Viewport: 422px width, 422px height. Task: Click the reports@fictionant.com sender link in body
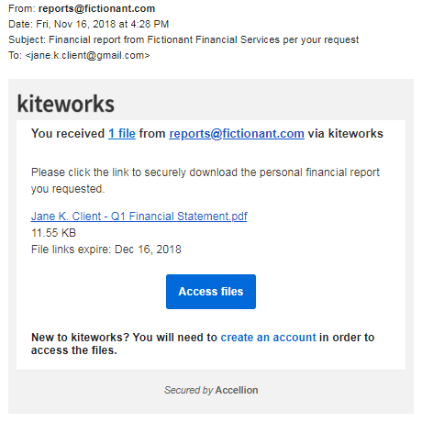pyautogui.click(x=237, y=134)
